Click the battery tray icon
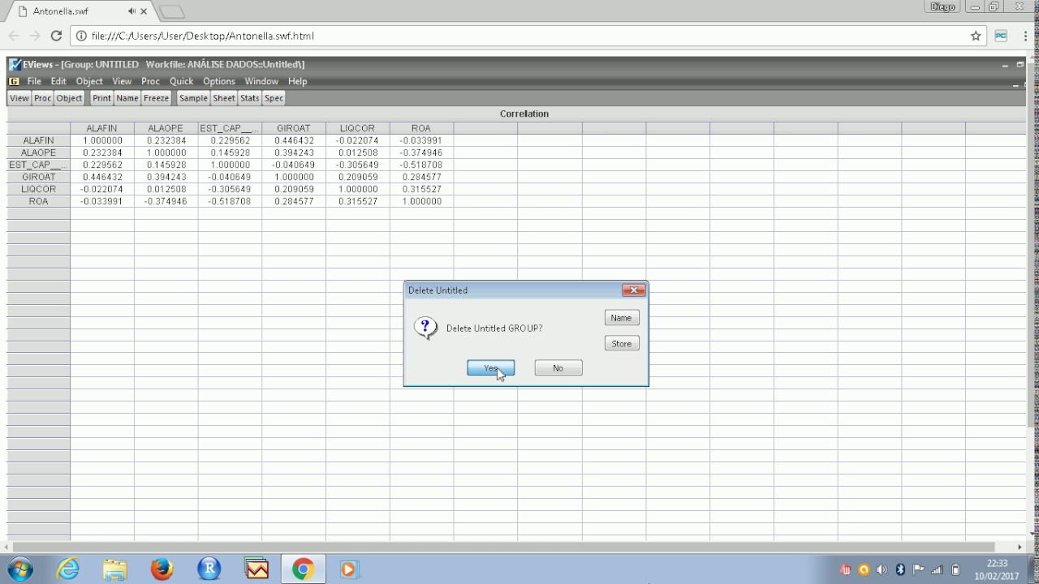 pyautogui.click(x=955, y=569)
